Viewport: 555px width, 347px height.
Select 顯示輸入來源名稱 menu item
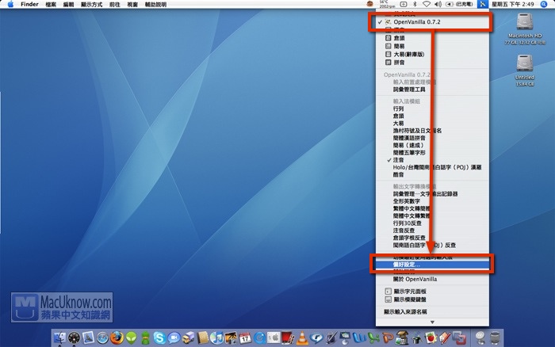(432, 312)
